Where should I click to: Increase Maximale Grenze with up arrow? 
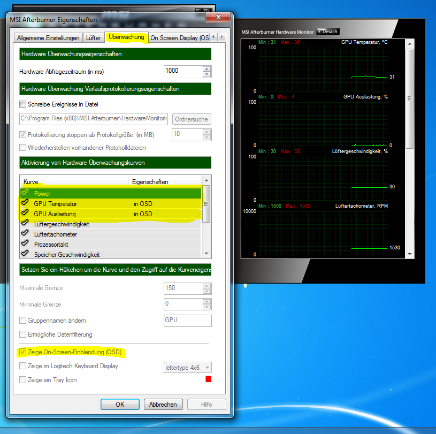(206, 286)
